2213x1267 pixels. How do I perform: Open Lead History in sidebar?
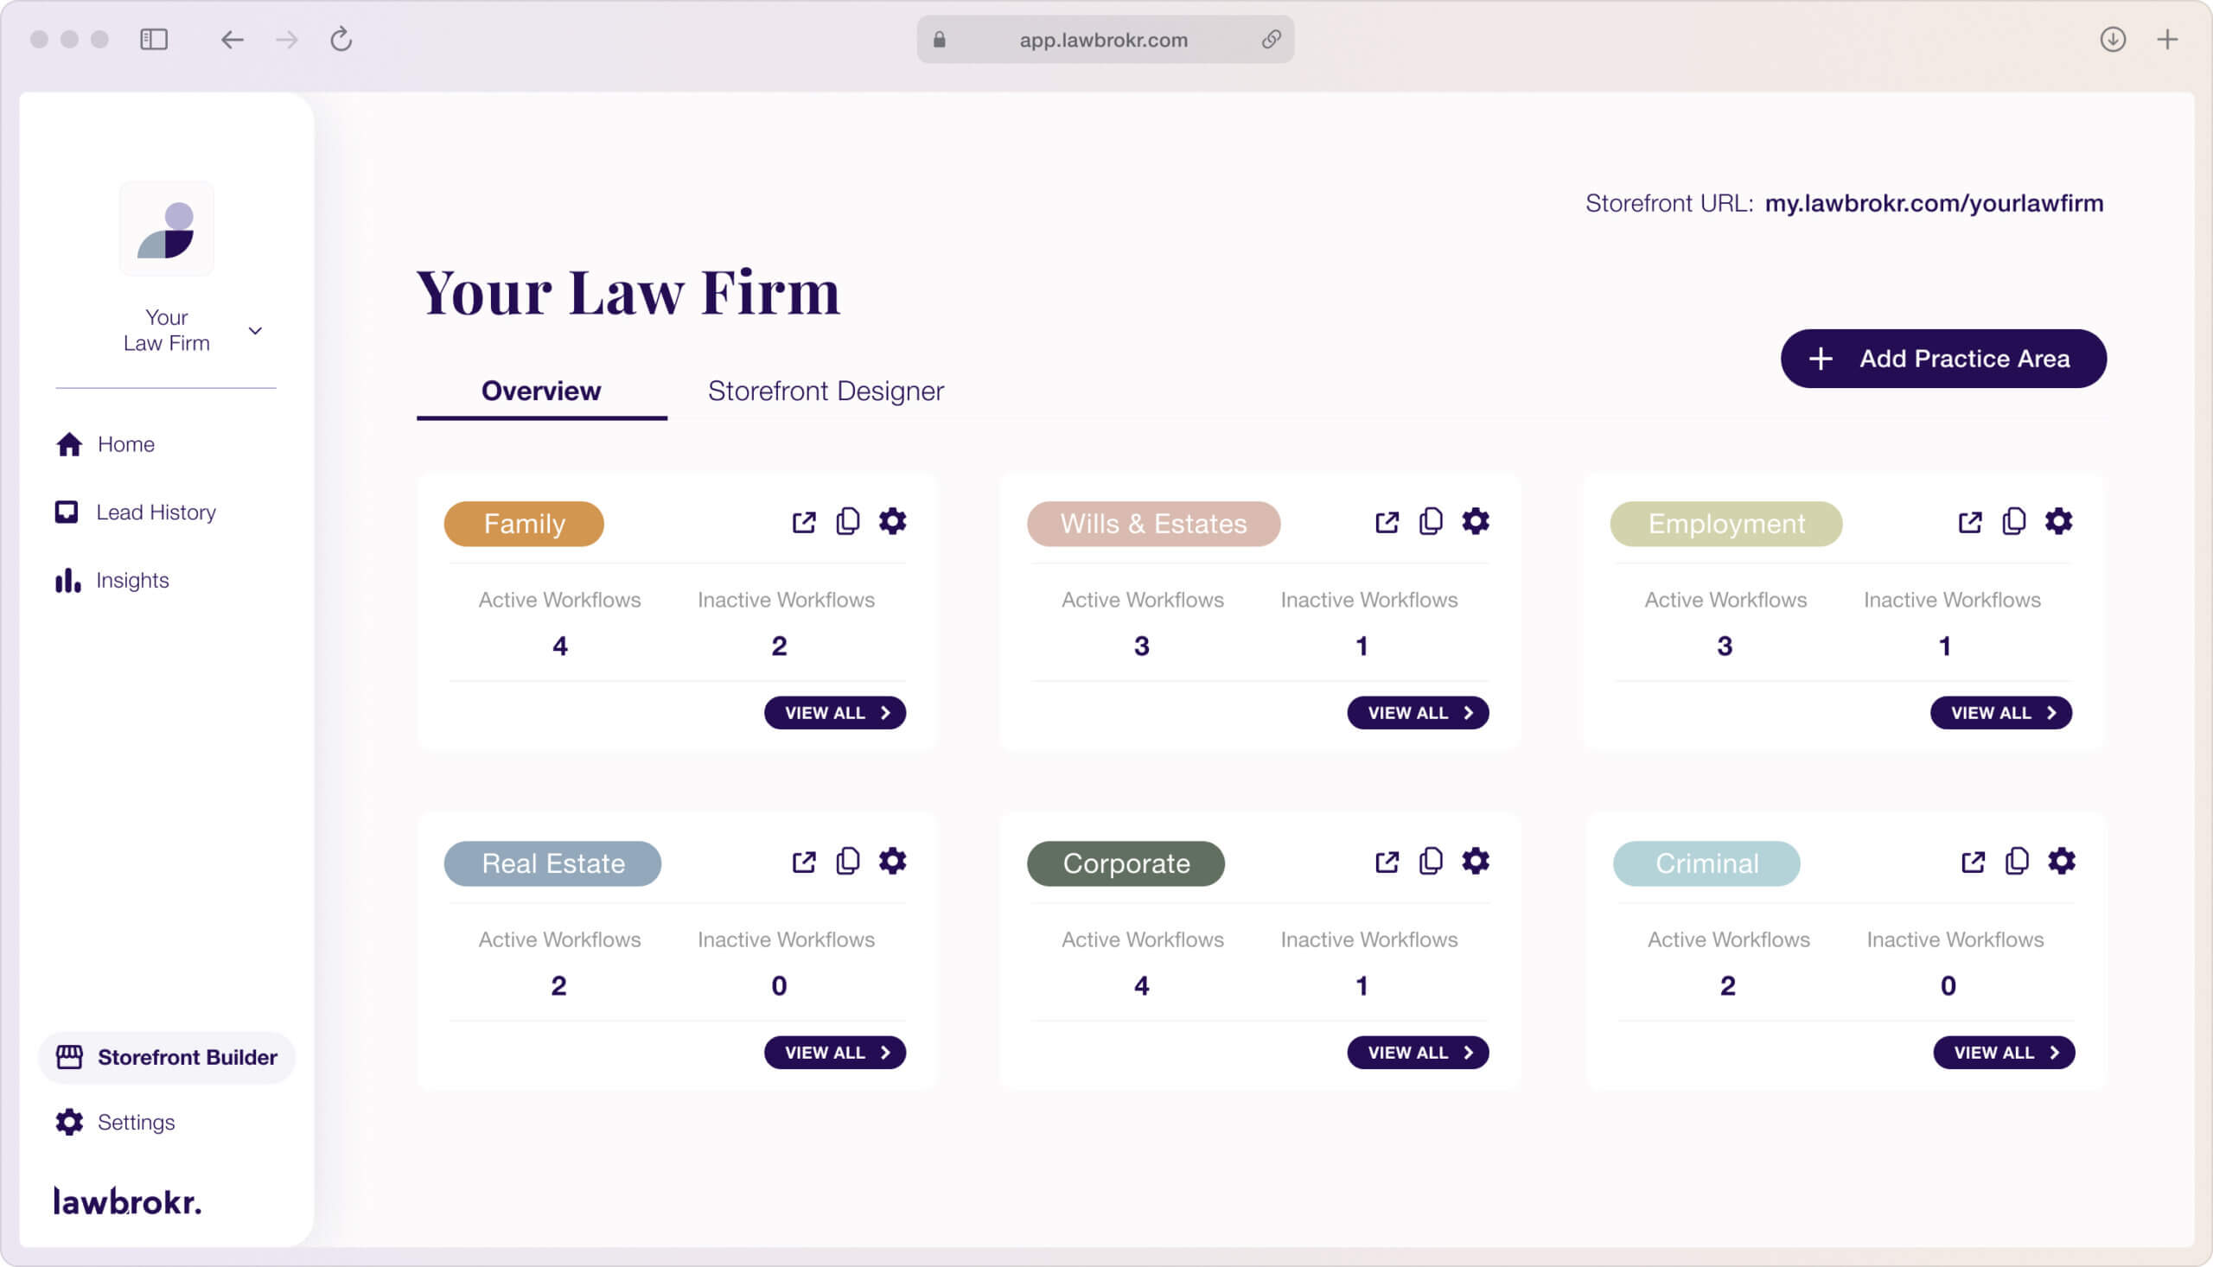(x=155, y=512)
